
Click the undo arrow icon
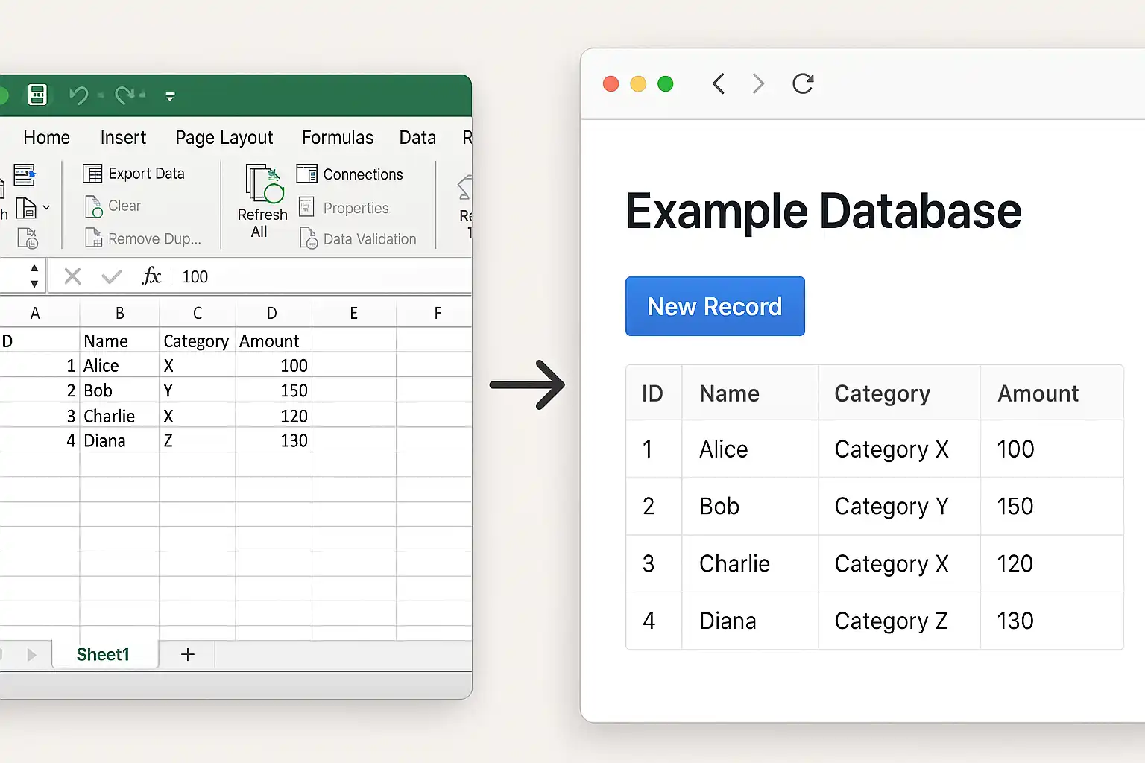click(78, 95)
